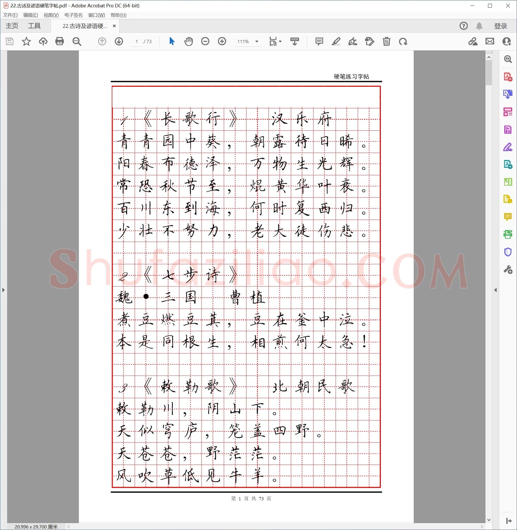Click the scrolling mode keyboard icon
The width and height of the screenshot is (517, 530).
point(295,42)
